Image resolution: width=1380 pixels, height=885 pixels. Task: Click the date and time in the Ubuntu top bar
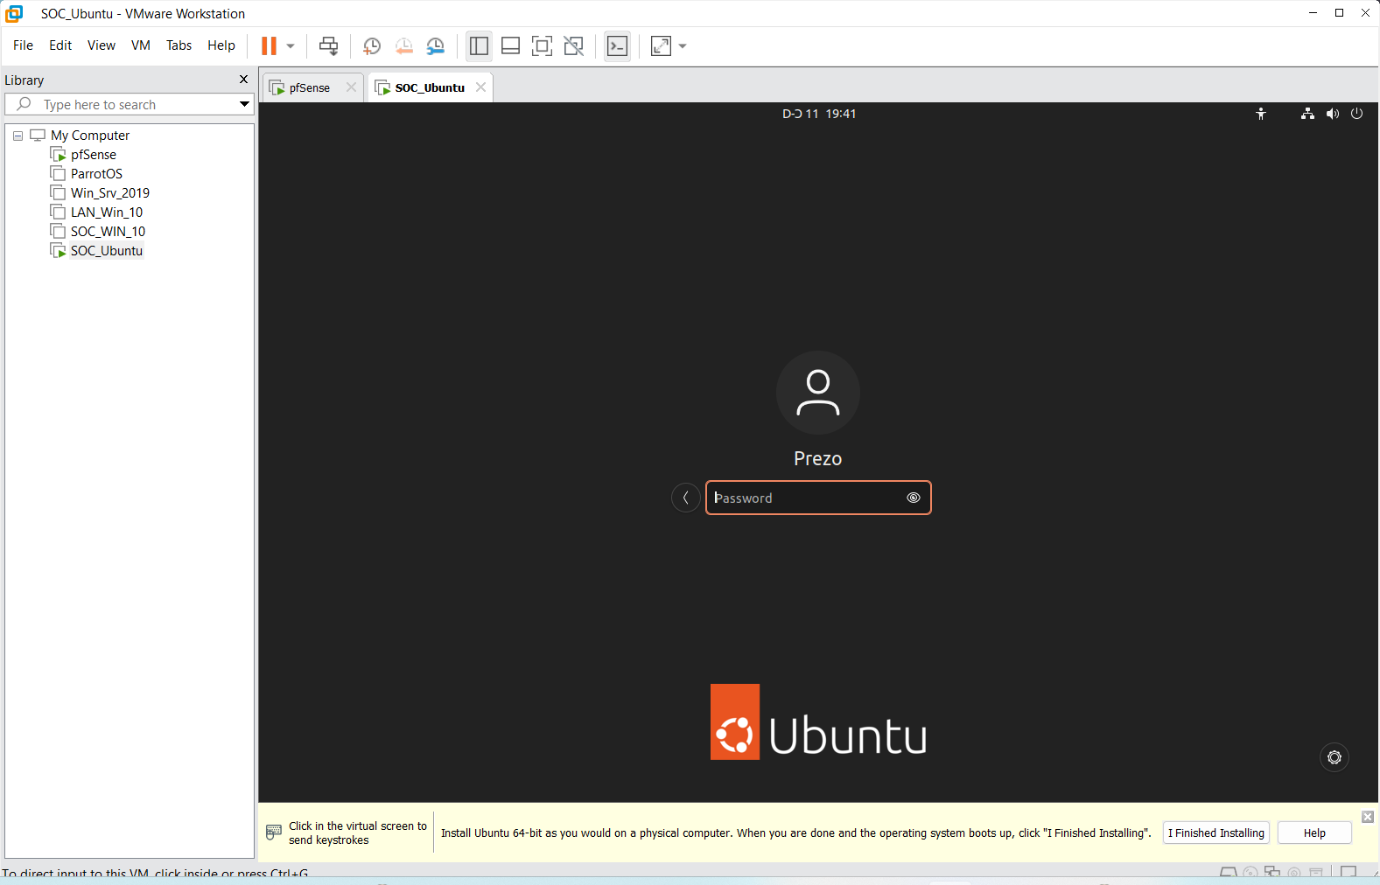(819, 114)
